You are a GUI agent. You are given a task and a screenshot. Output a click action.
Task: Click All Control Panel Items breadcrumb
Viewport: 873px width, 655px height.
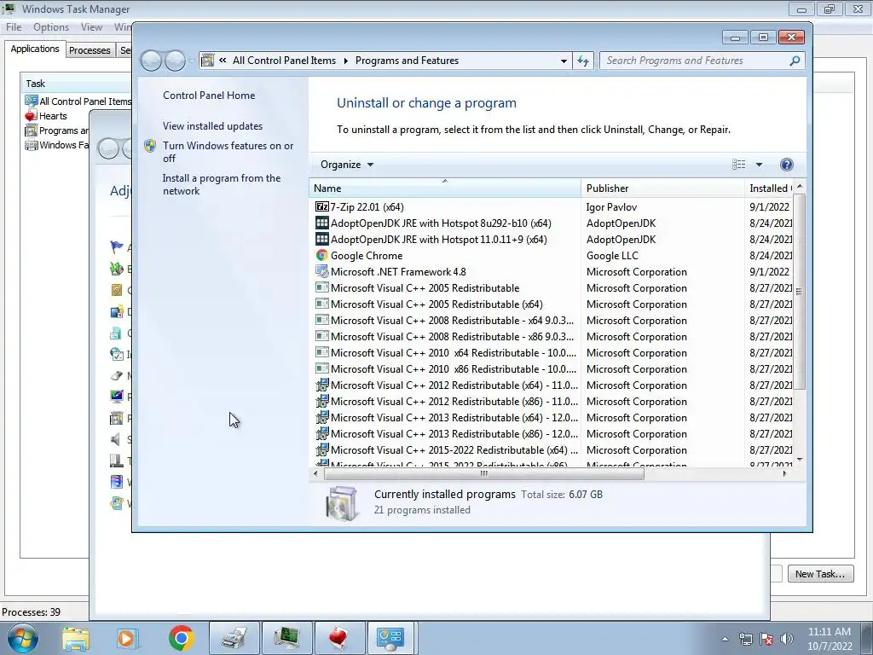pos(284,61)
